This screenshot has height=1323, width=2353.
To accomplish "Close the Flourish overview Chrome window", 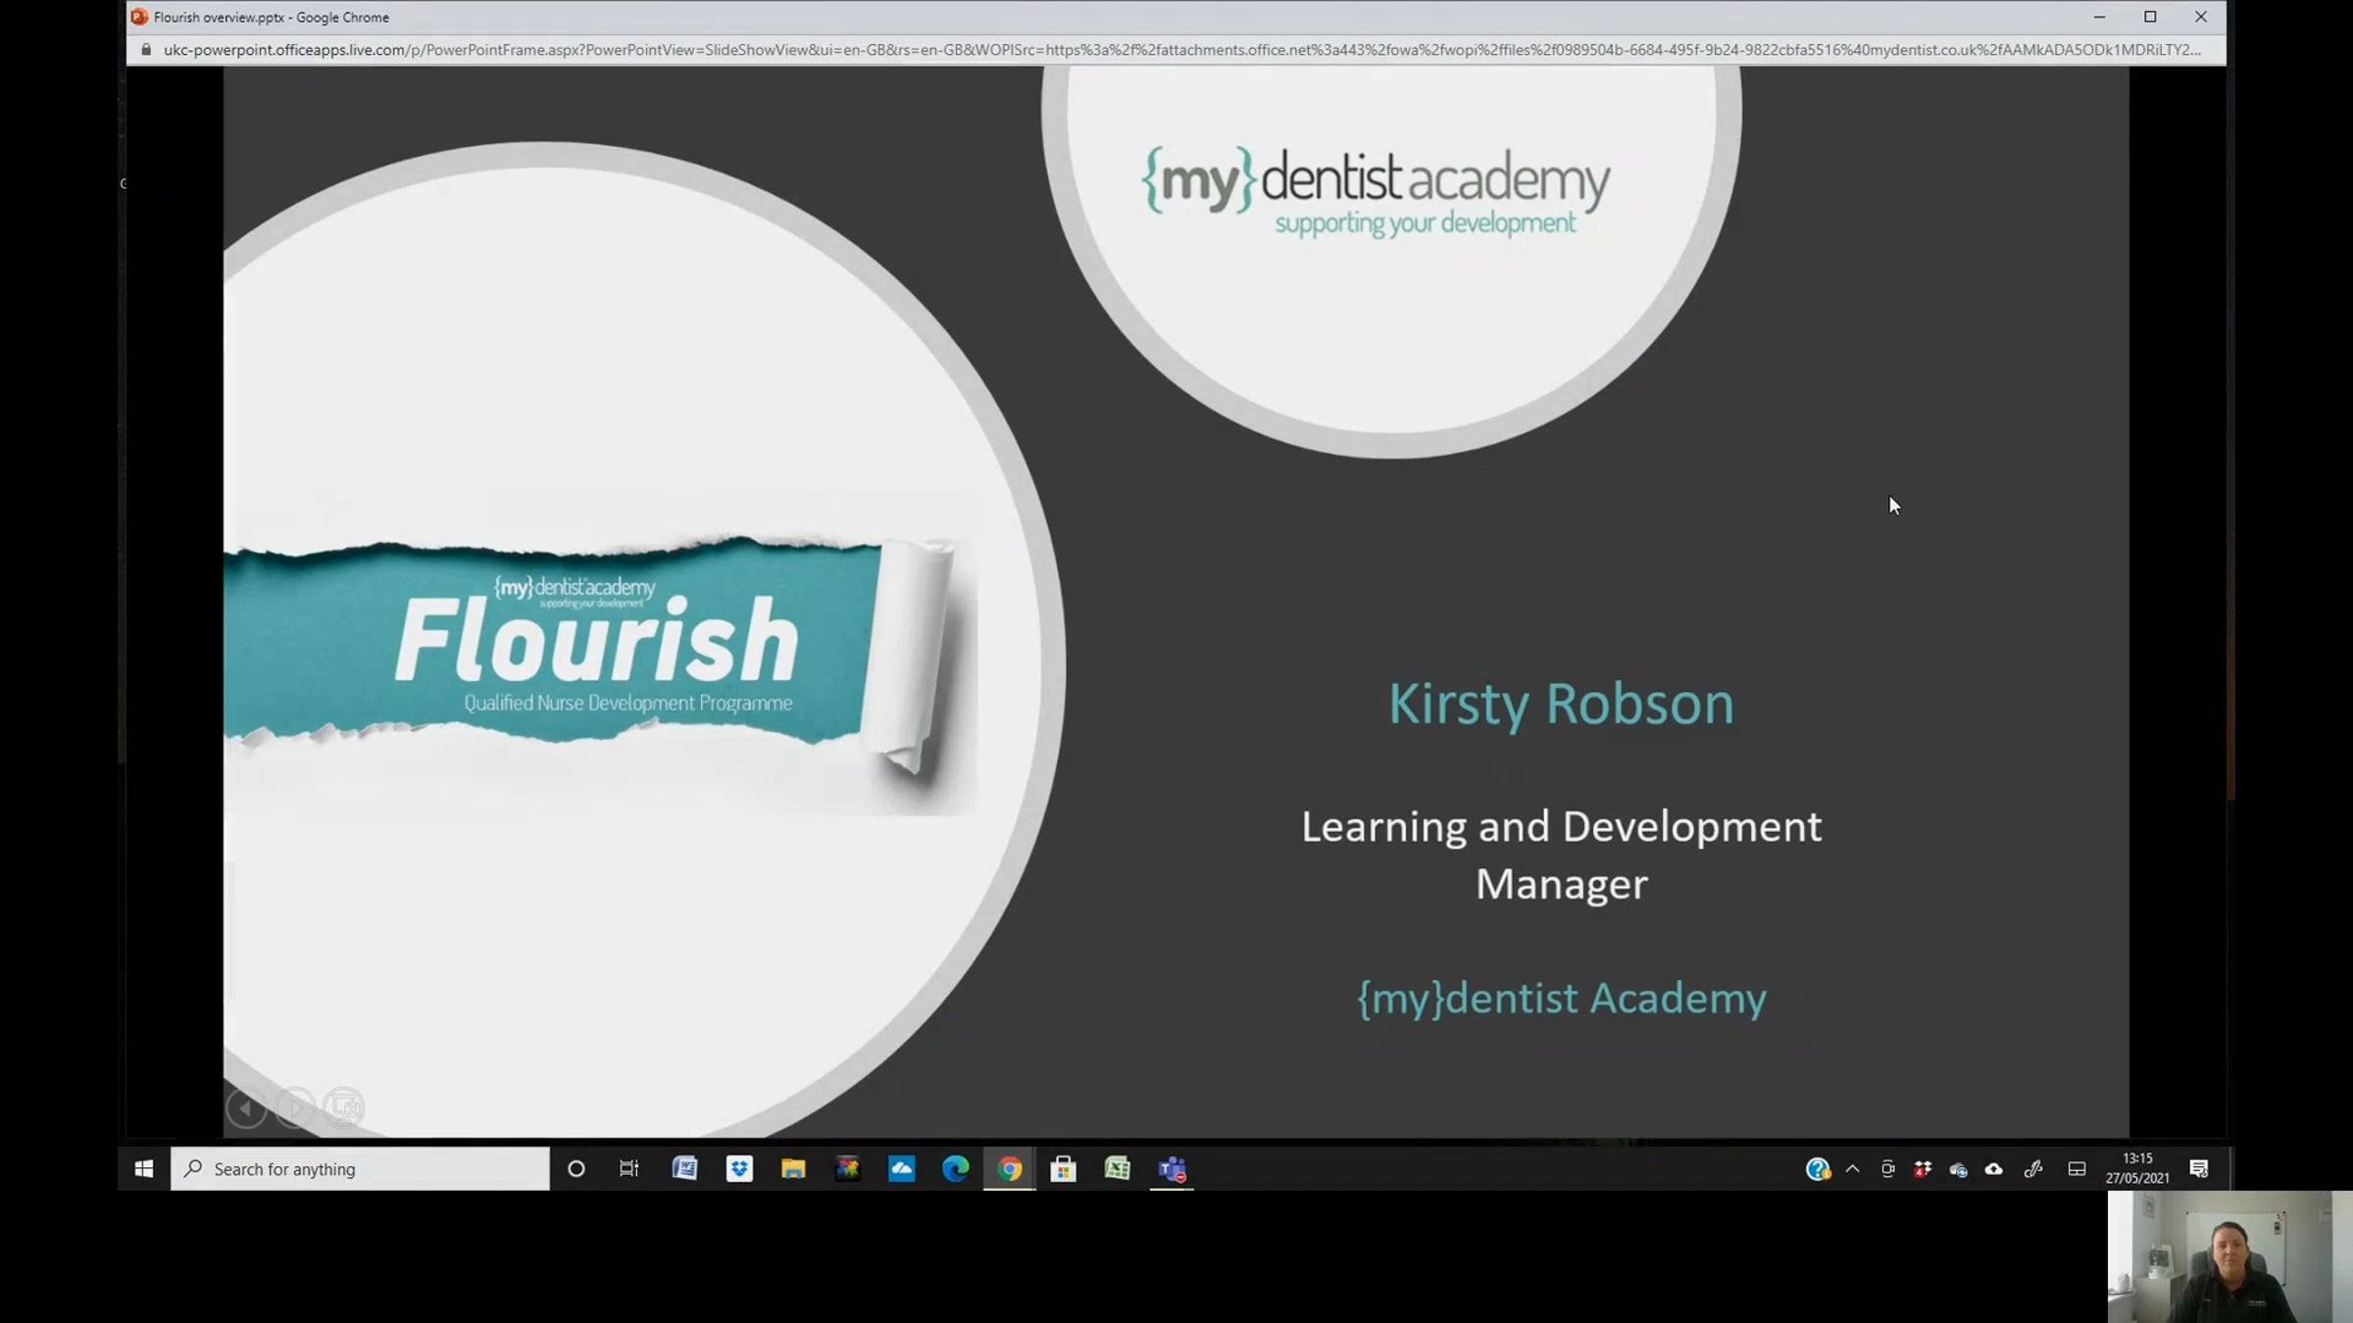I will pyautogui.click(x=2201, y=17).
